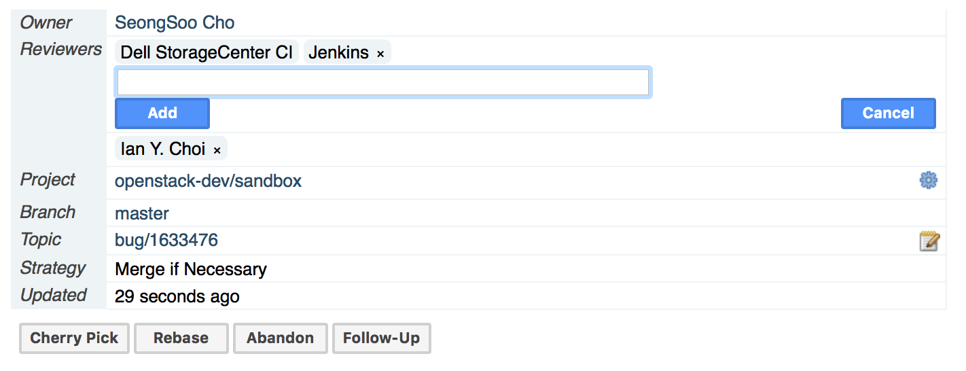966x371 pixels.
Task: Select the Ian Y. Choi reviewer chip
Action: tap(163, 149)
